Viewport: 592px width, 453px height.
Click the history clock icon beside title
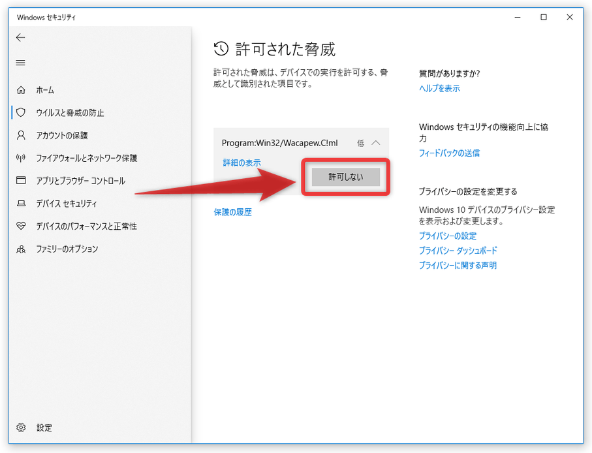pos(221,49)
